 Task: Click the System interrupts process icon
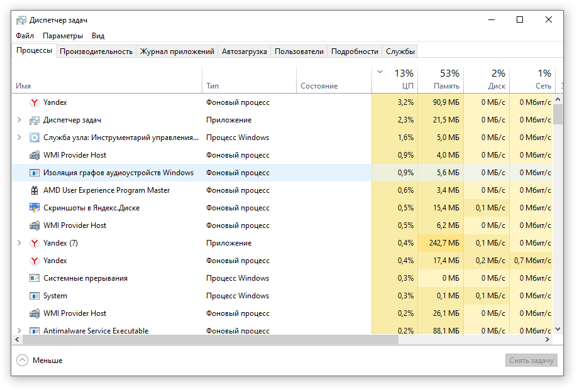35,278
